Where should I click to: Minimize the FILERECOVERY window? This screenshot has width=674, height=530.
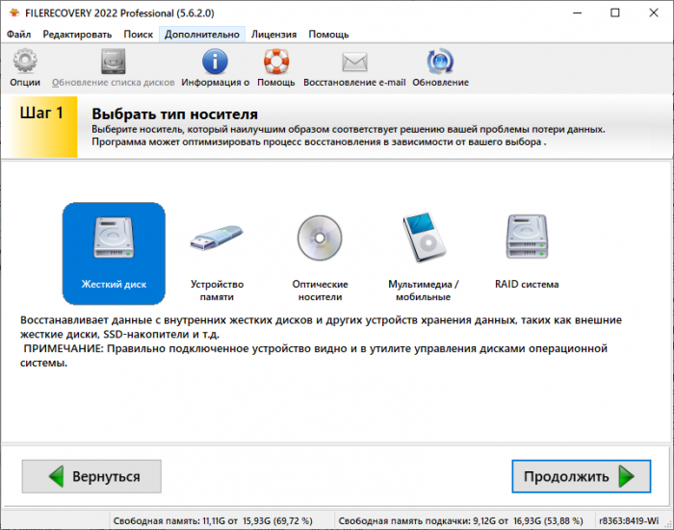tap(577, 13)
